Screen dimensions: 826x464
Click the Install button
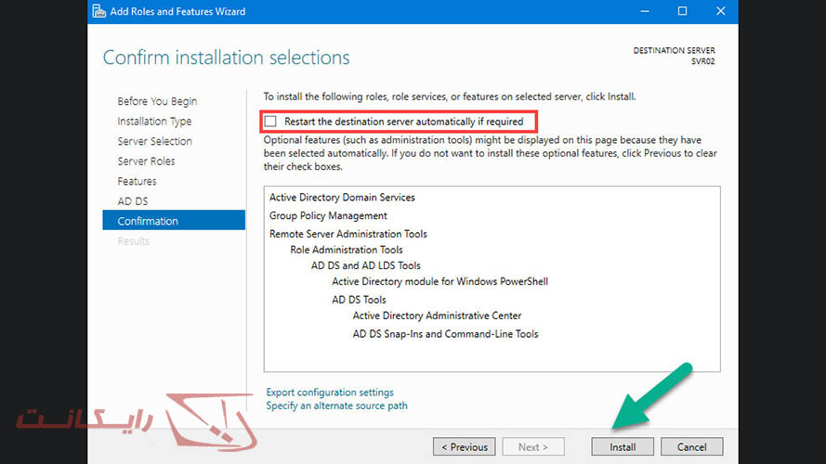623,446
